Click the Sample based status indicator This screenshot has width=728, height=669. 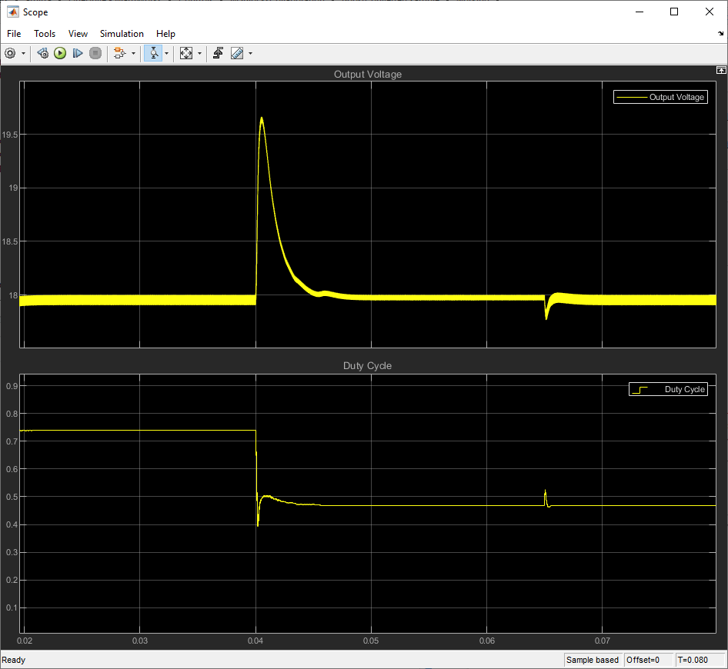pos(593,660)
